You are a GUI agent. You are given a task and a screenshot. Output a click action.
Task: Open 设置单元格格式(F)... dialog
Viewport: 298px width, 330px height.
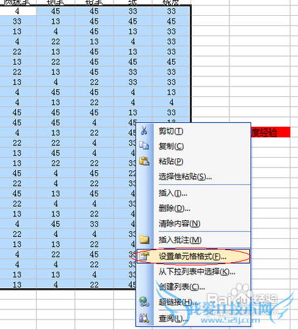193,256
